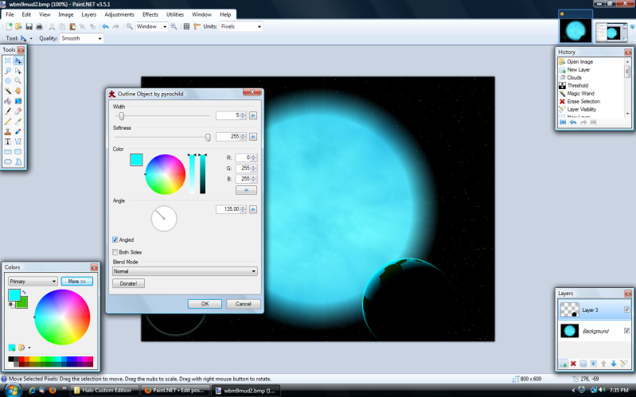Click the New image toolbar icon
The height and width of the screenshot is (397, 636).
pyautogui.click(x=9, y=26)
